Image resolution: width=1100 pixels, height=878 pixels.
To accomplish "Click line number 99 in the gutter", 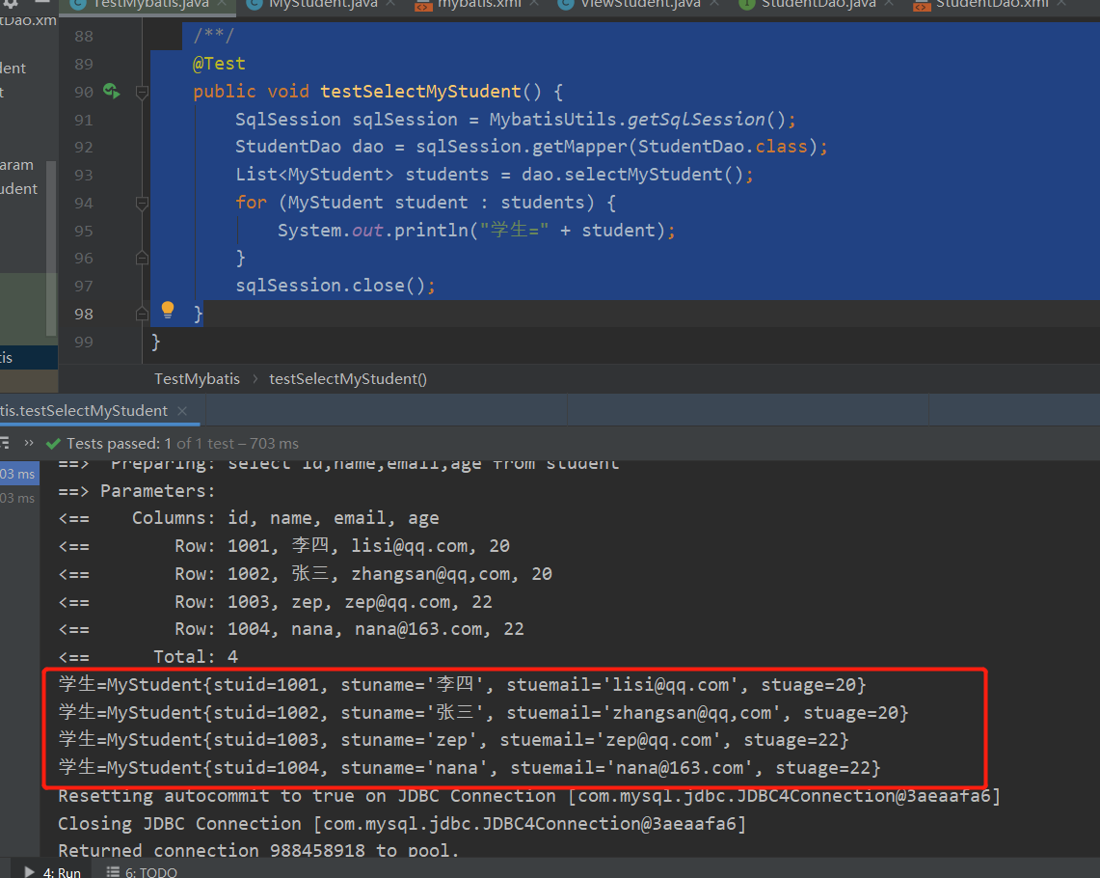I will [84, 342].
